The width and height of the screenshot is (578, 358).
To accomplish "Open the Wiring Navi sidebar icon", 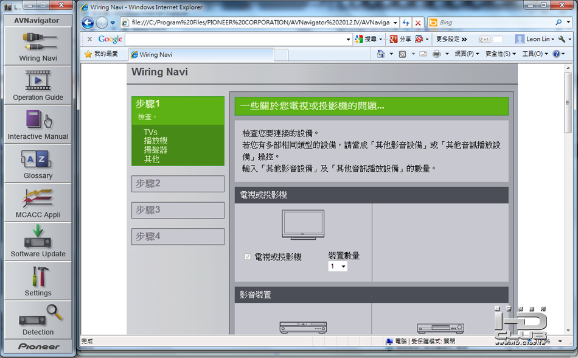I will click(x=38, y=46).
